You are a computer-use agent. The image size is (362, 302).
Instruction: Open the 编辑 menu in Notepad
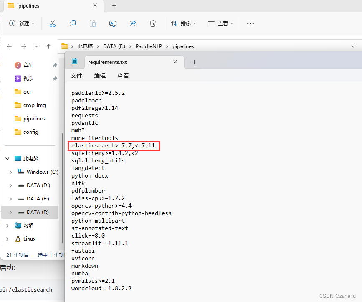coord(100,76)
